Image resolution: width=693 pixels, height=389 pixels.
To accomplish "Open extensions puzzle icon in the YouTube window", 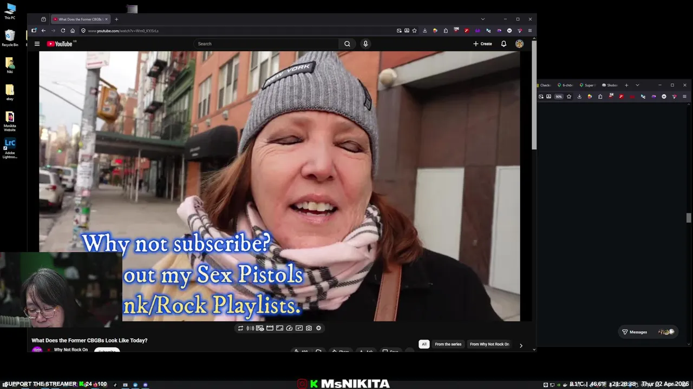I will coord(446,31).
